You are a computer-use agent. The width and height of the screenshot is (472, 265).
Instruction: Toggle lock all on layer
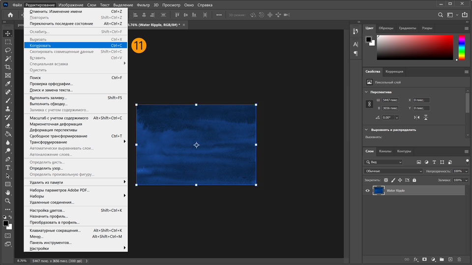(414, 180)
